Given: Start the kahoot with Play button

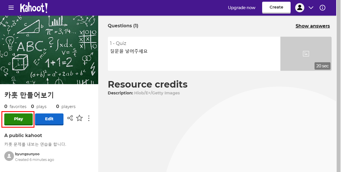Looking at the screenshot, I should [x=19, y=119].
